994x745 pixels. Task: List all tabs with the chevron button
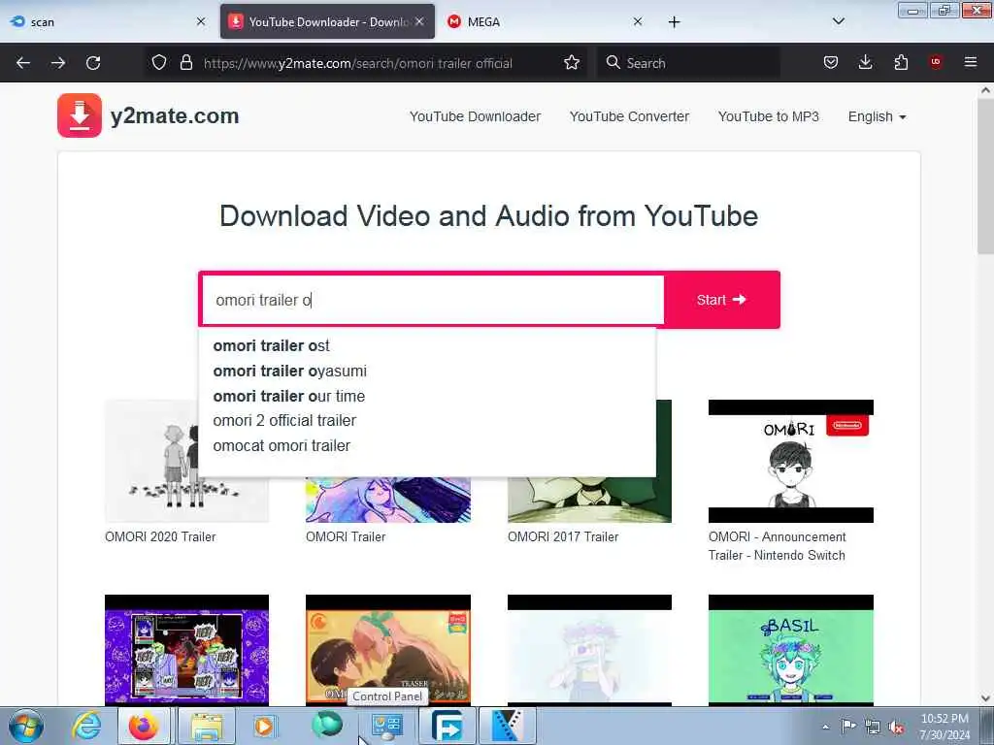[839, 21]
